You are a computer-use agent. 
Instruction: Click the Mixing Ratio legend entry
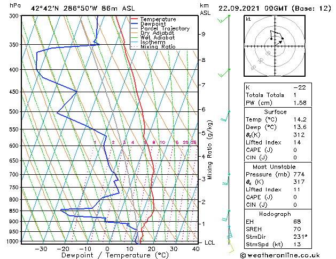click(158, 46)
